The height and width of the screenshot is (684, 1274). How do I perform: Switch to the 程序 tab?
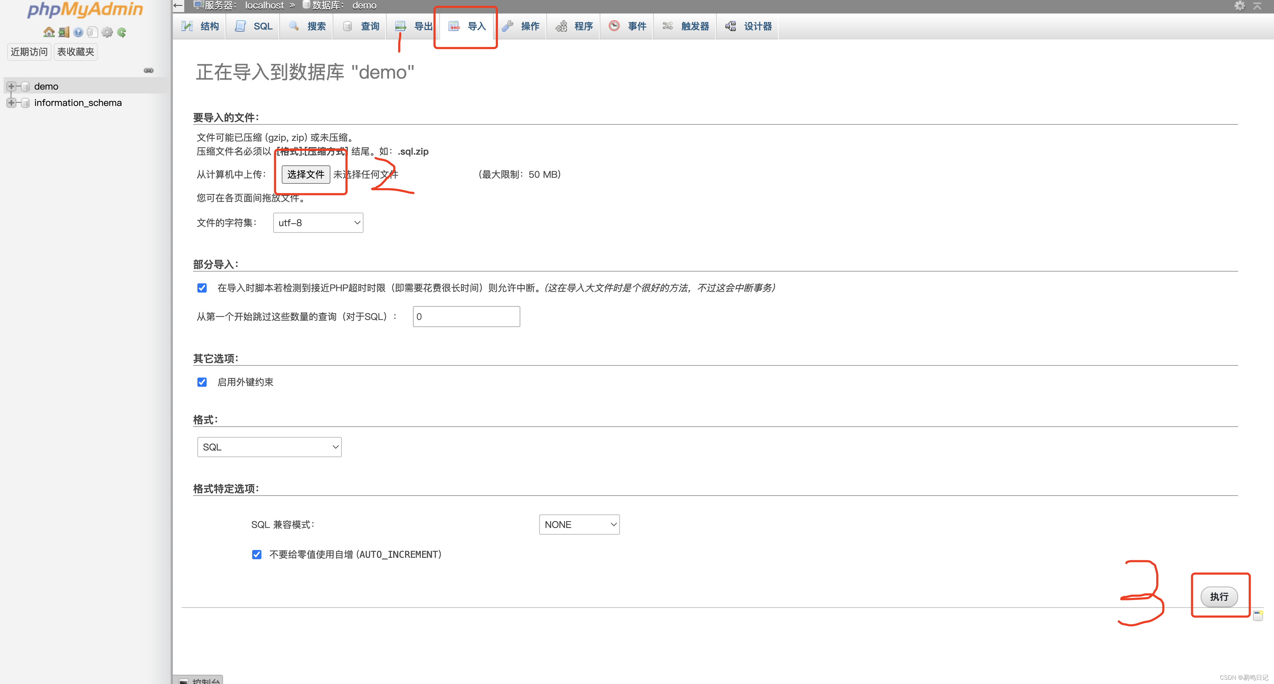click(574, 26)
